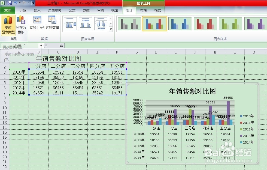Switch to the Review (审阅) tab
This screenshot has width=267, height=170.
coord(101,10)
